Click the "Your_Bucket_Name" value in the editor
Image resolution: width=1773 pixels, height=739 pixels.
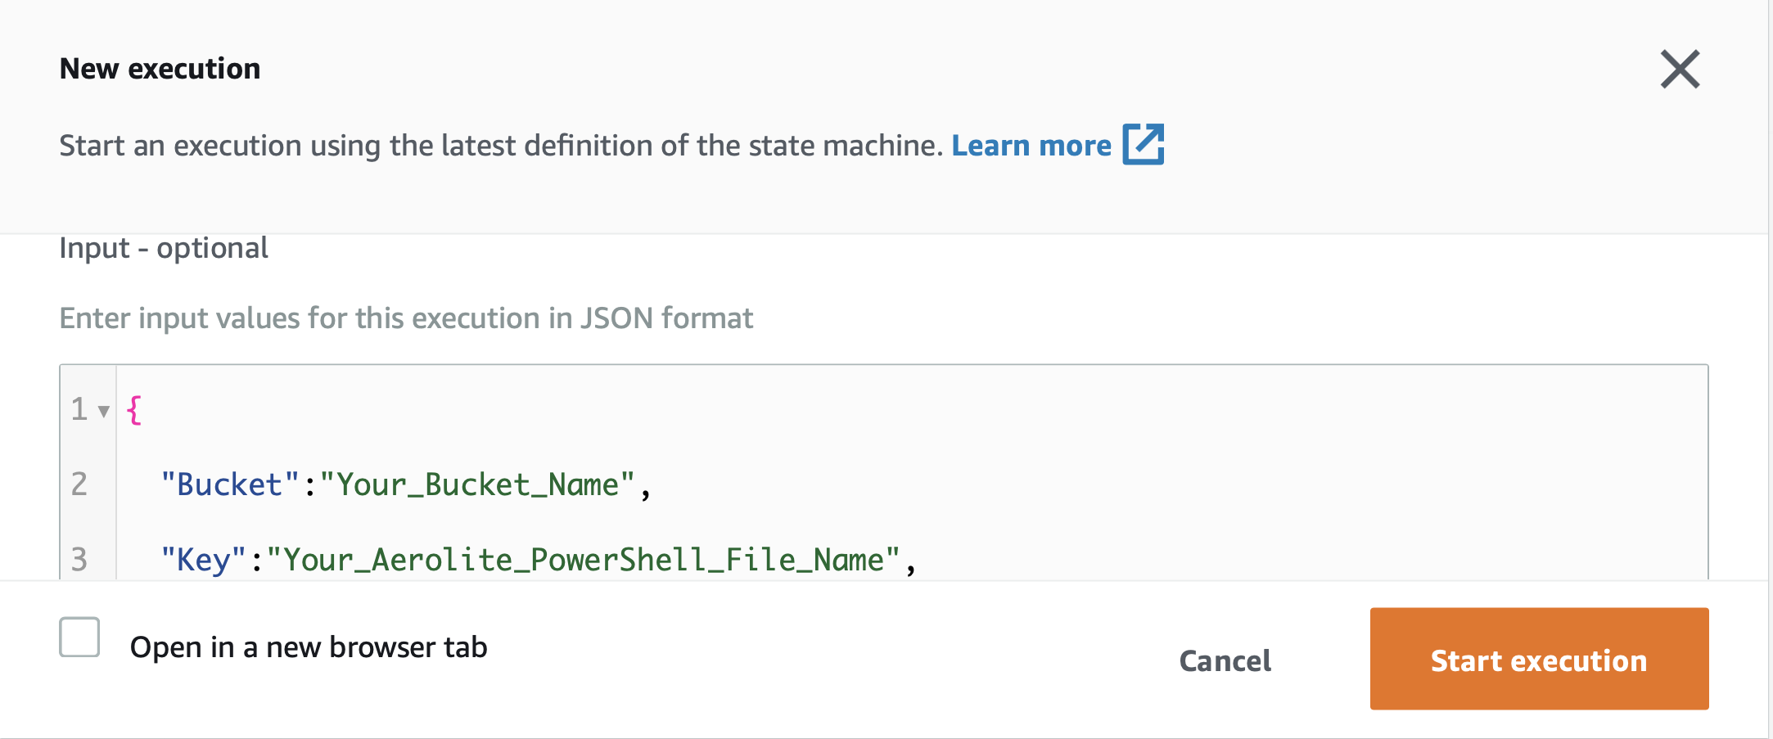point(477,484)
